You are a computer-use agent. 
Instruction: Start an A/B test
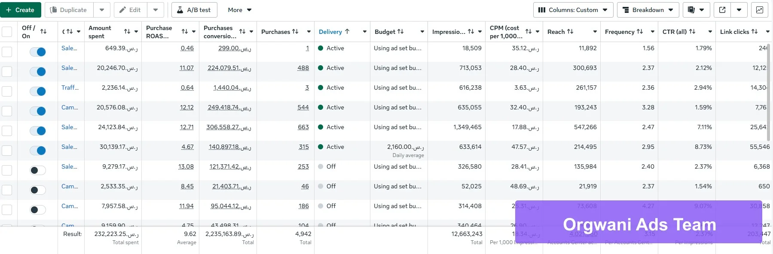pyautogui.click(x=194, y=10)
